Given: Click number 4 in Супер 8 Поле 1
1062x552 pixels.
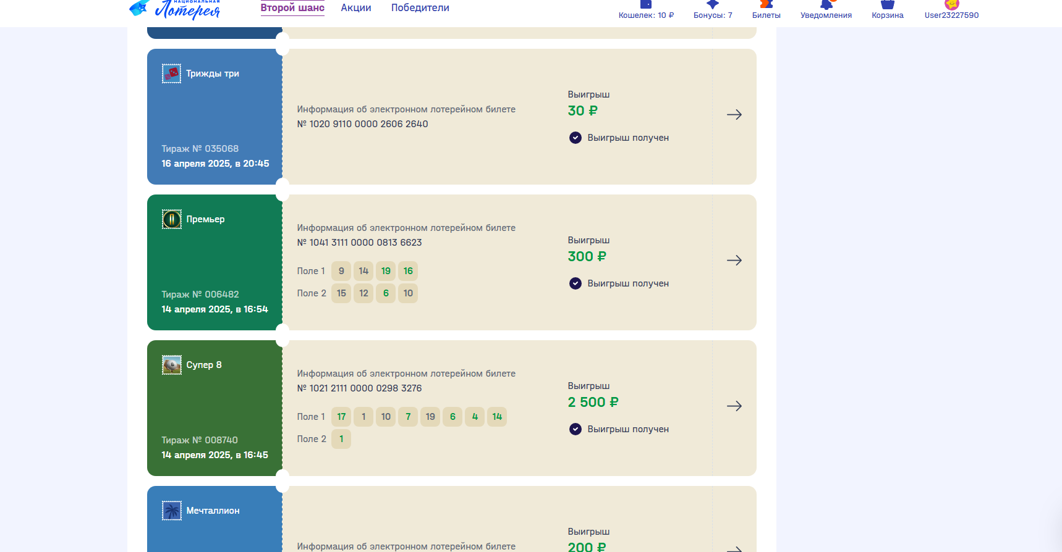Looking at the screenshot, I should point(475,417).
